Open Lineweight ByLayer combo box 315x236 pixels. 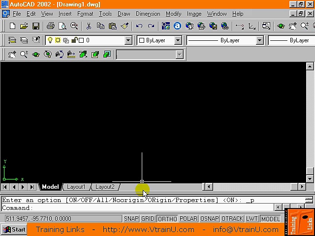tap(292, 40)
